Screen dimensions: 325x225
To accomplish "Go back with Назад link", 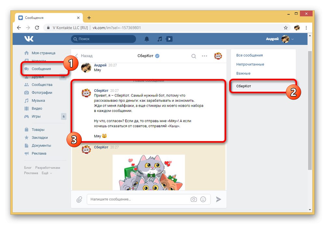I will 84,56.
